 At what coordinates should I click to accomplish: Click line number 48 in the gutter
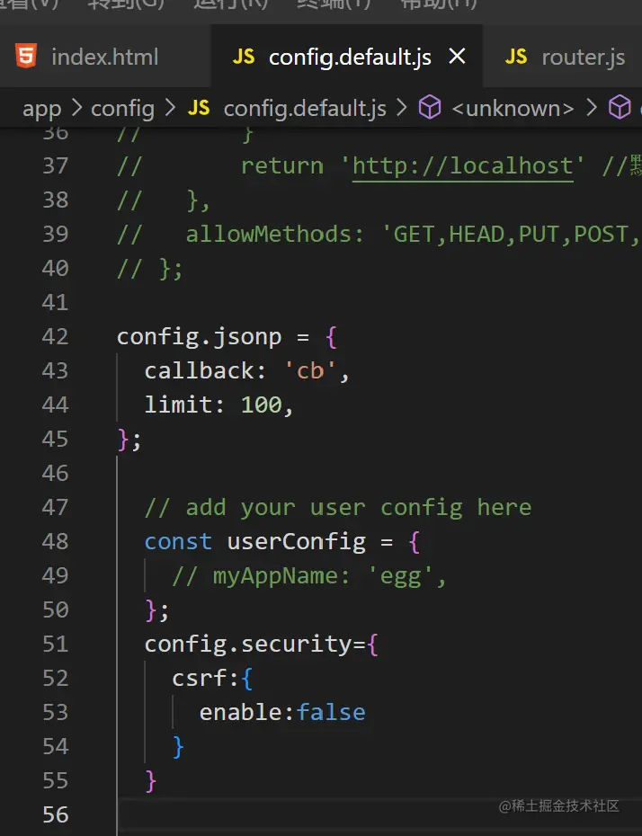(x=56, y=542)
